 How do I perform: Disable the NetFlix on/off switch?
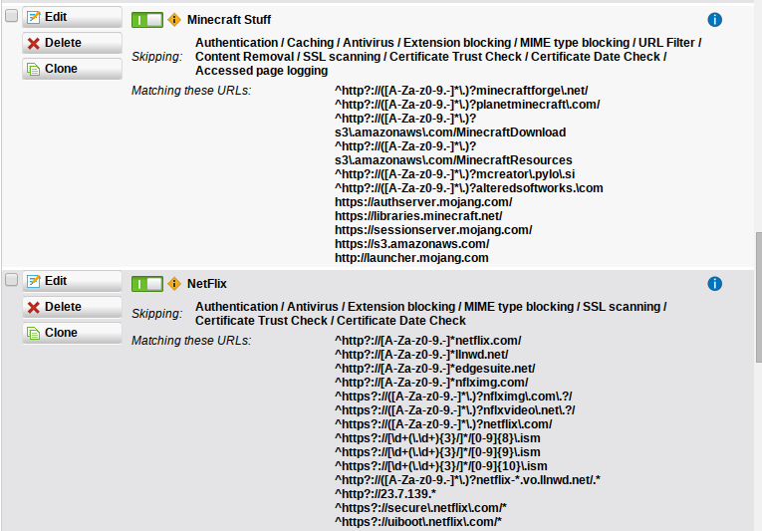[146, 284]
